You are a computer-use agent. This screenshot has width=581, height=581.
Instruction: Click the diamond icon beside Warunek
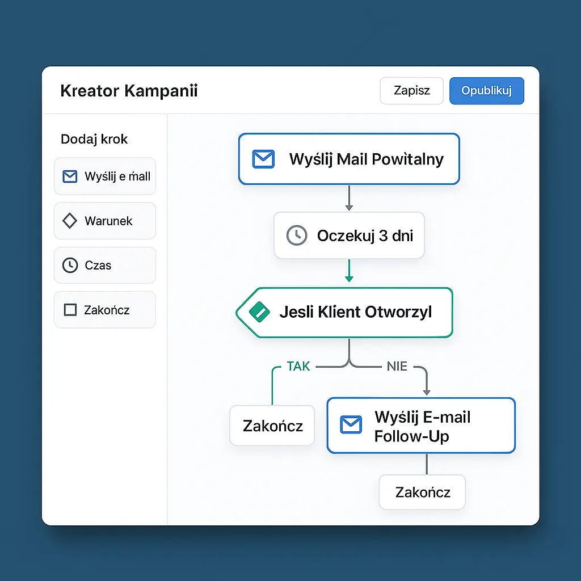tap(69, 221)
